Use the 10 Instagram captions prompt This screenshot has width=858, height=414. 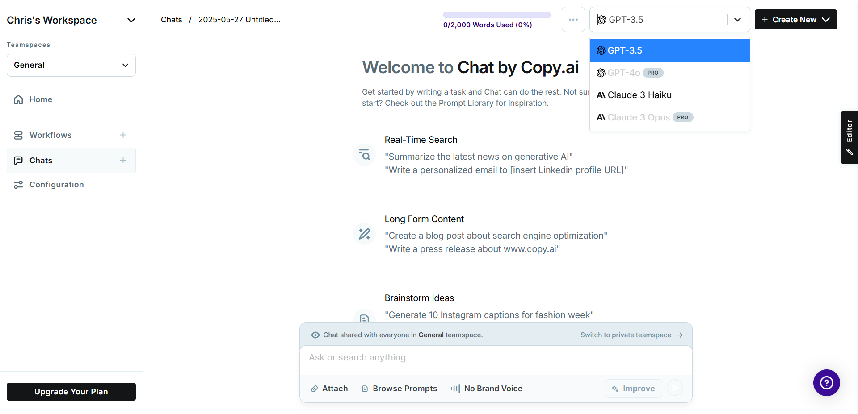click(489, 315)
